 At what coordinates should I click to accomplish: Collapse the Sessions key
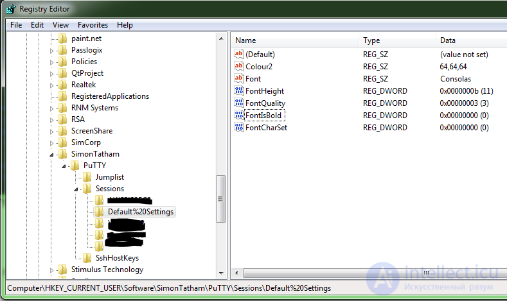pyautogui.click(x=76, y=189)
